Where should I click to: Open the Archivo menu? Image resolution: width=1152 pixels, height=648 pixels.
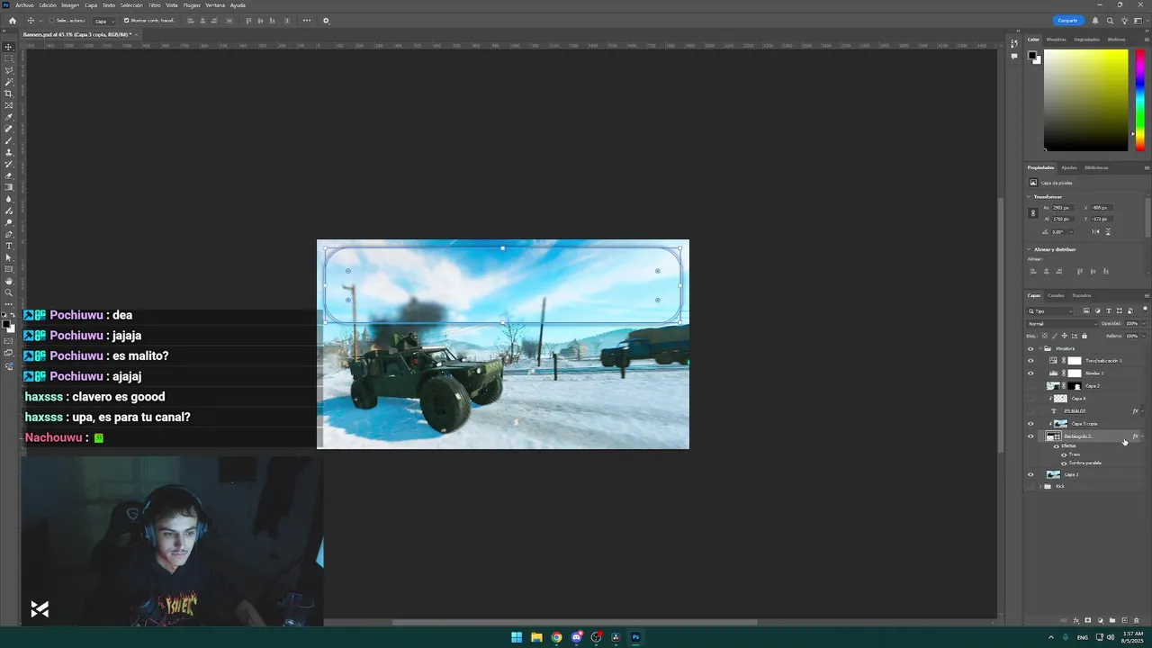coord(24,5)
